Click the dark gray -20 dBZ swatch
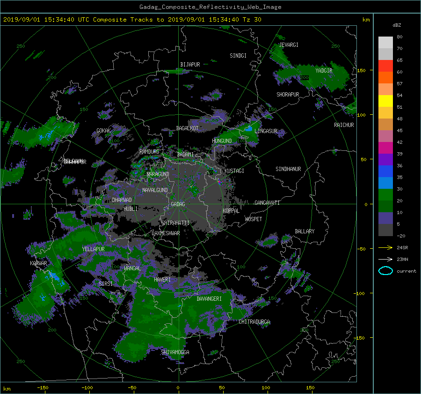 pyautogui.click(x=385, y=230)
